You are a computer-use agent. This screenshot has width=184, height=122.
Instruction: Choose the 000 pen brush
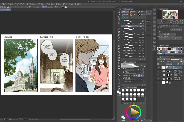tap(133, 54)
